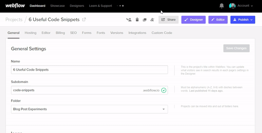The image size is (262, 133).
Task: Open the Versions tab
Action: (117, 33)
